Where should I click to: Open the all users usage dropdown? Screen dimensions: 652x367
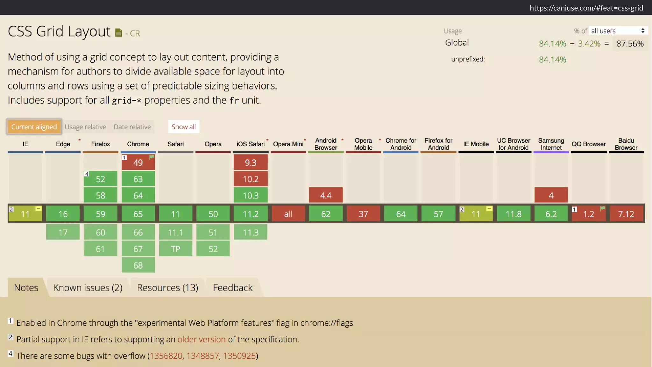click(618, 31)
